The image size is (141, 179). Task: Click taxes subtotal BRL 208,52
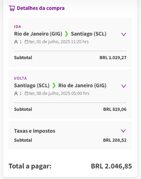tap(115, 140)
